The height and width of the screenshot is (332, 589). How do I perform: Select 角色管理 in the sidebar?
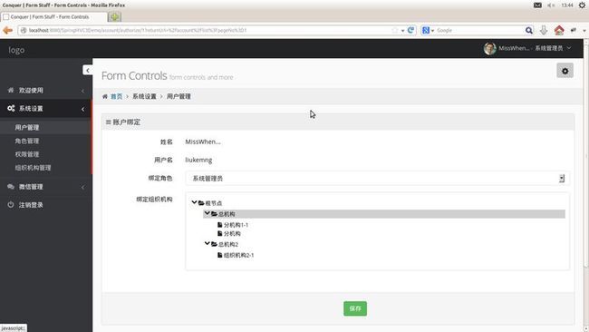tap(27, 141)
